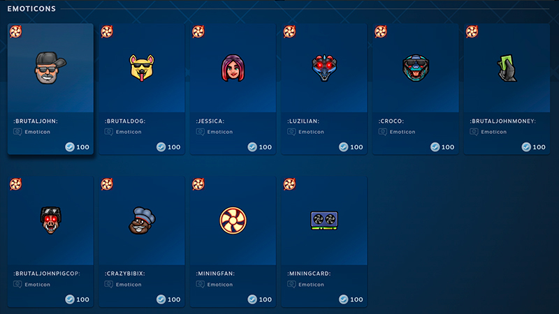Click the :BRUTALDOG: name label
The width and height of the screenshot is (559, 314).
pos(125,121)
